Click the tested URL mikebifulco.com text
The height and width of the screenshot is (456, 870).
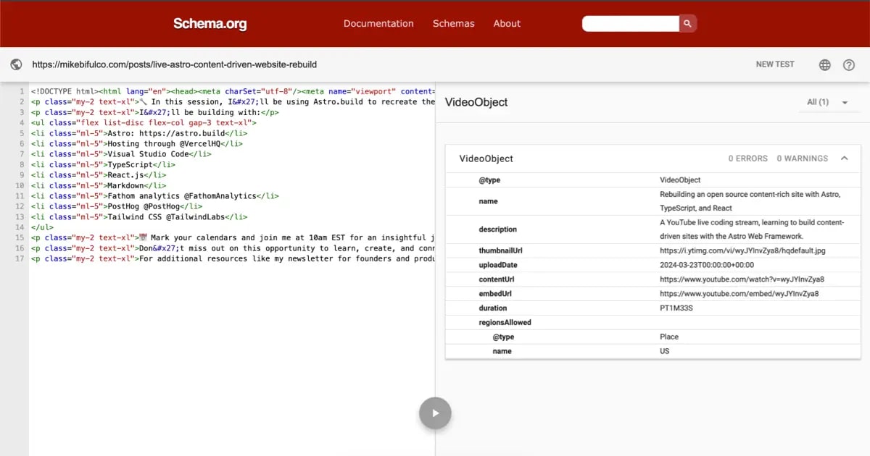(x=175, y=64)
